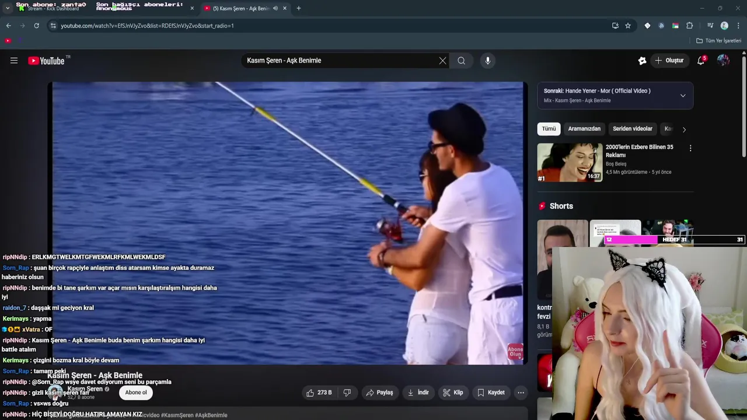The image size is (747, 420).
Task: Show more filter chips with right arrow
Action: tap(684, 129)
